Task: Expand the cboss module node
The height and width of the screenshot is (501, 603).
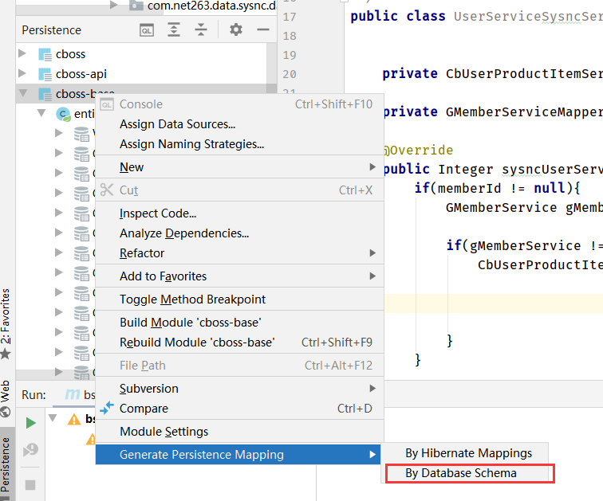Action: pyautogui.click(x=22, y=53)
